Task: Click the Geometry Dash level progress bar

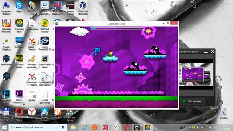Action: [116, 28]
